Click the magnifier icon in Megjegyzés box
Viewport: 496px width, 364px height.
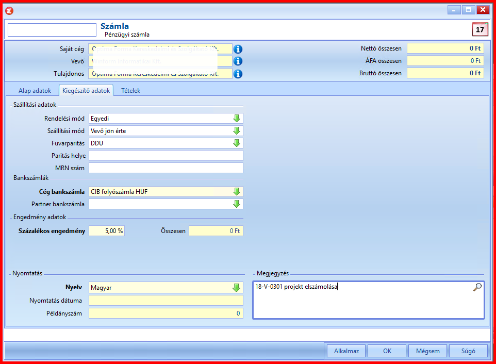click(x=477, y=287)
